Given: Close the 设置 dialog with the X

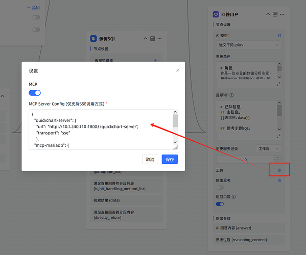Looking at the screenshot, I should tap(178, 70).
